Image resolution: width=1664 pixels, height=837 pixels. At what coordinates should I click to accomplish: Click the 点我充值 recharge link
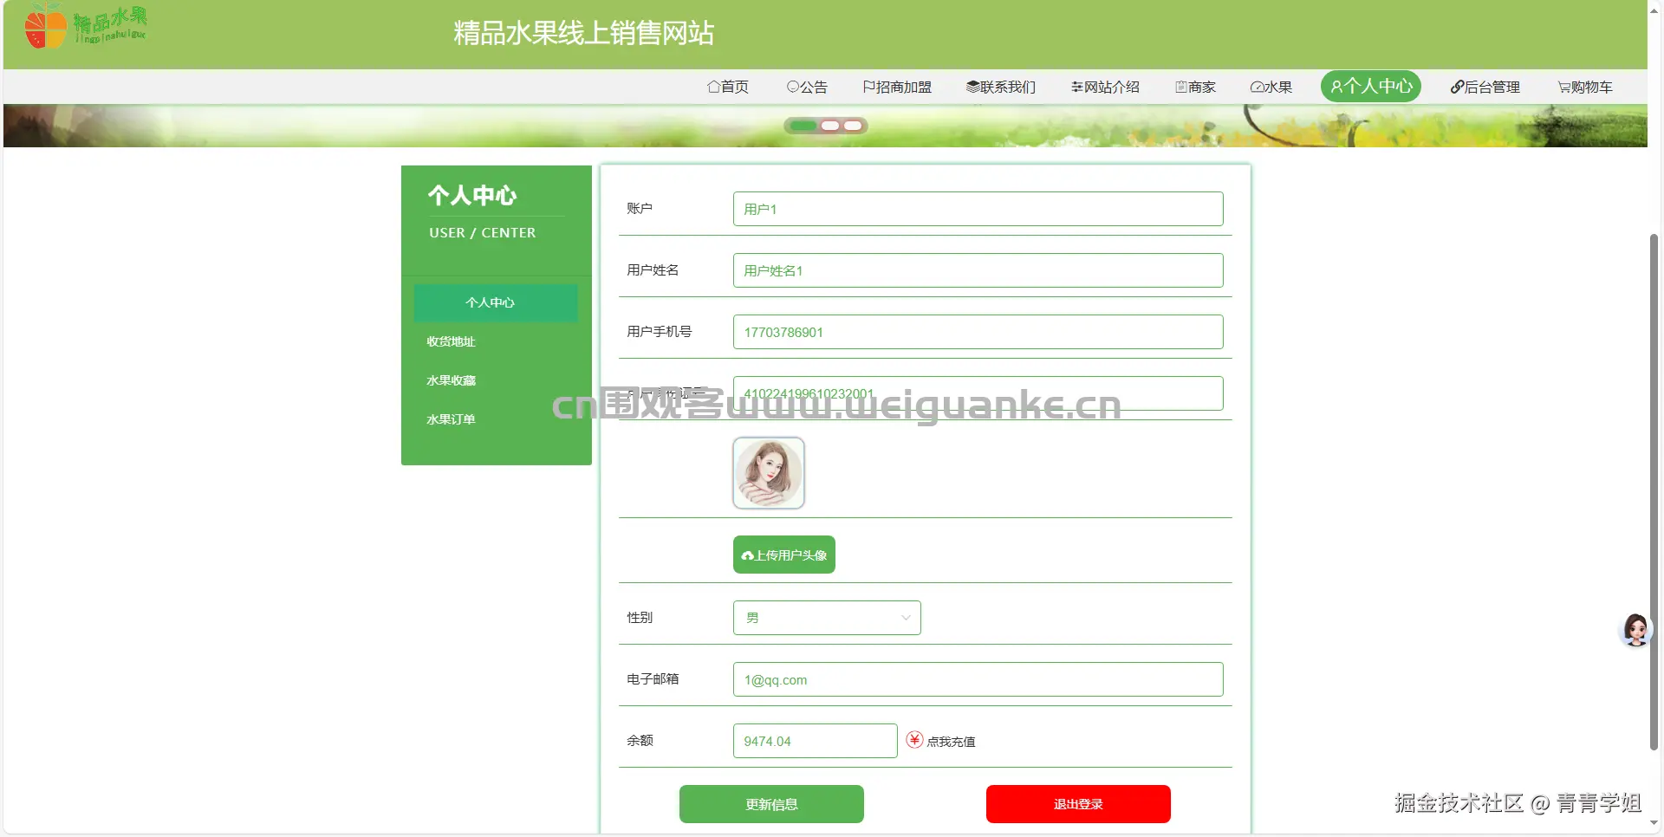(951, 742)
